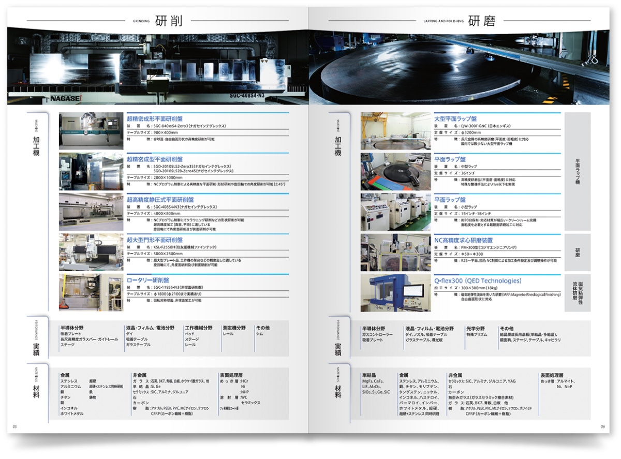This screenshot has height=459, width=621.
Task: Click the 光学分野 column heading
Action: [x=476, y=328]
